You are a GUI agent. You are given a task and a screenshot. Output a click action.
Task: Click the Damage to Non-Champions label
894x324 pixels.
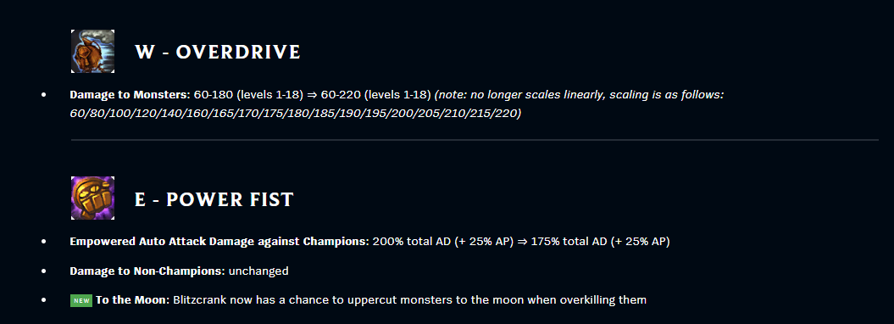[x=147, y=271]
